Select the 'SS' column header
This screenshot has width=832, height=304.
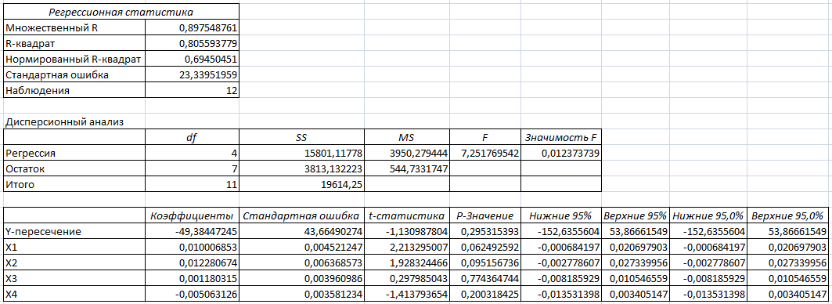tap(301, 138)
